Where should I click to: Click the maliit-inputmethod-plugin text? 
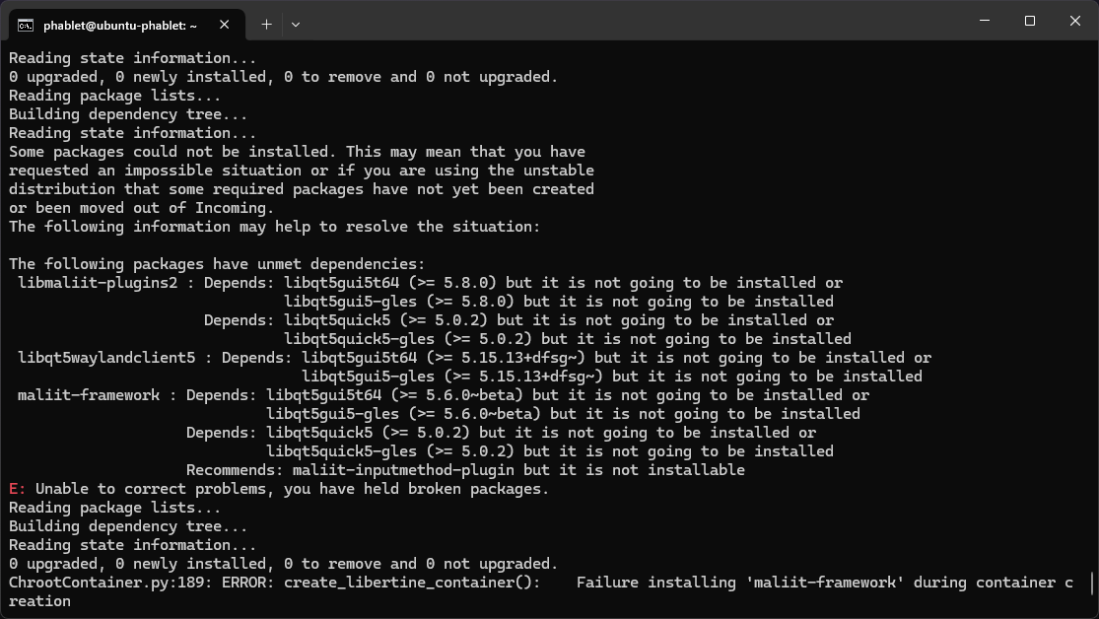tap(403, 470)
